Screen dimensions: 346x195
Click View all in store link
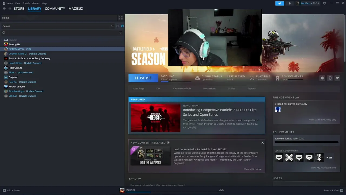tap(253, 169)
